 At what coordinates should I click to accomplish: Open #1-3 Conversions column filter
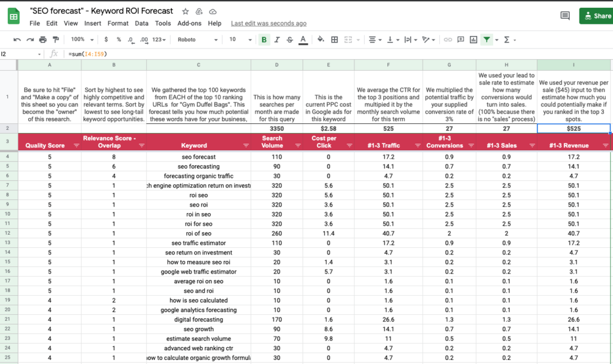coord(471,145)
